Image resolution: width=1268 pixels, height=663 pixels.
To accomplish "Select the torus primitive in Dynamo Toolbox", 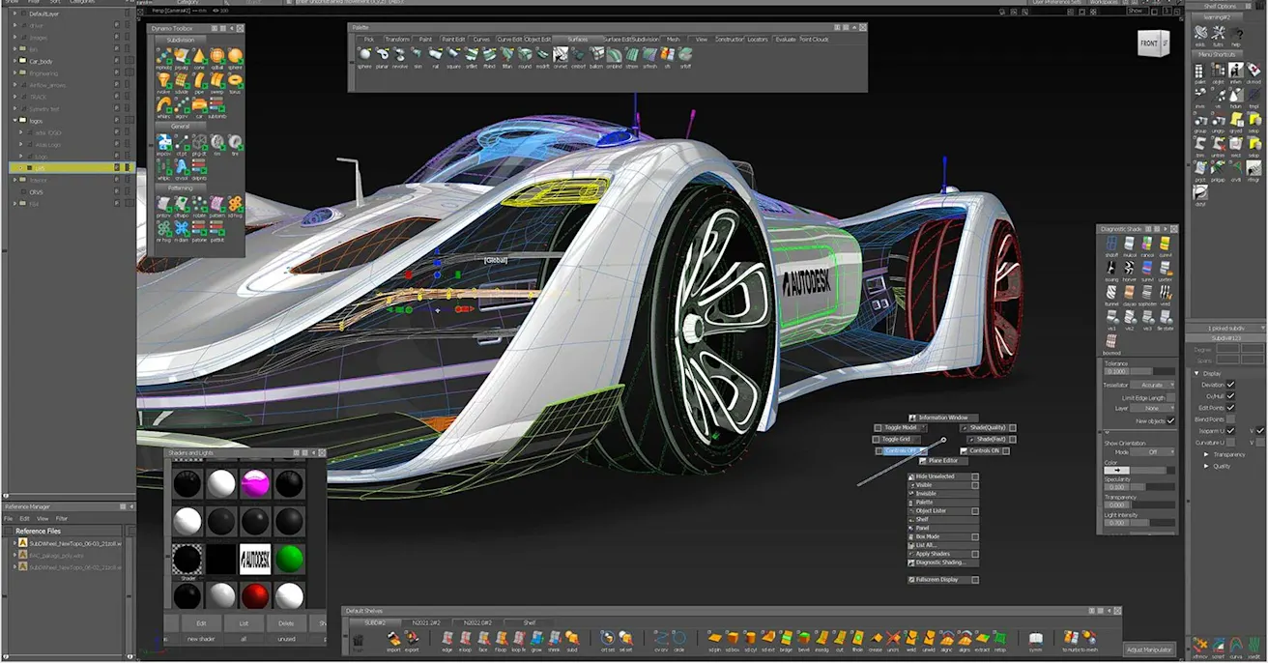I will (235, 81).
